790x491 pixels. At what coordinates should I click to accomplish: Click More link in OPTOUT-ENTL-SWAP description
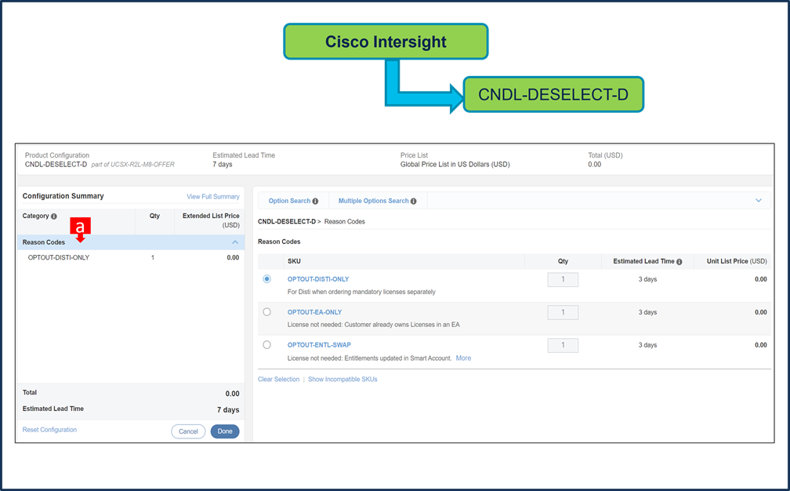(463, 358)
